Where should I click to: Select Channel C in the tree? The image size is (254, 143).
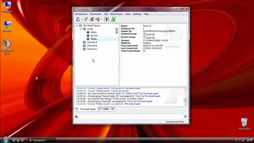tap(92, 49)
